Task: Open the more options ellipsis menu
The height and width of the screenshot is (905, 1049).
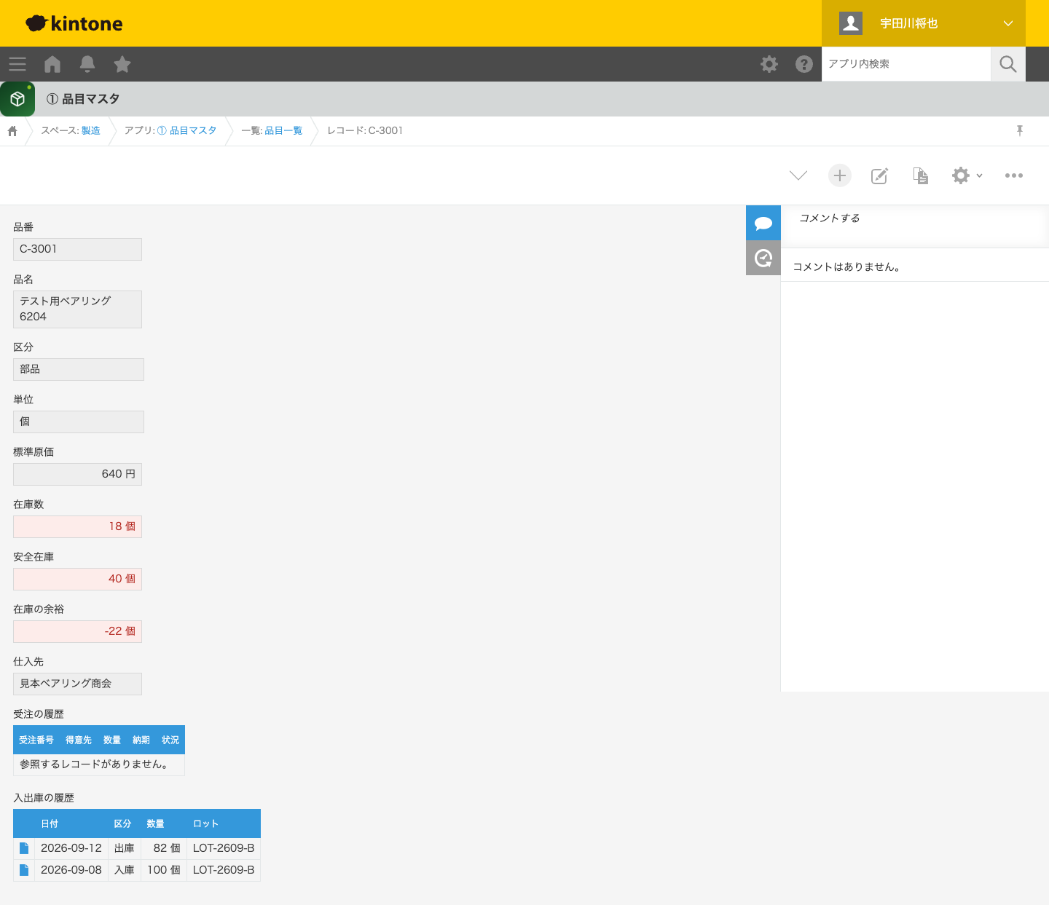Action: 1014,175
